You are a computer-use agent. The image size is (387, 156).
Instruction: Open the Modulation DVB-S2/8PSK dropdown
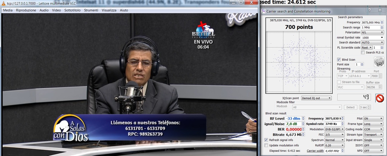point(334,129)
